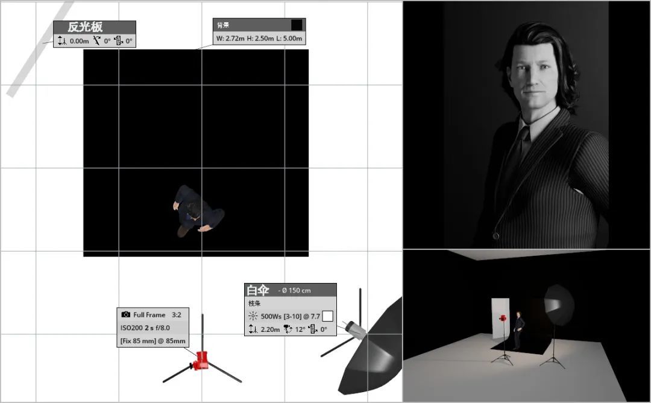Viewport: 651px width, 403px height.
Task: Click the 3D studio scene overview
Action: [x=526, y=326]
